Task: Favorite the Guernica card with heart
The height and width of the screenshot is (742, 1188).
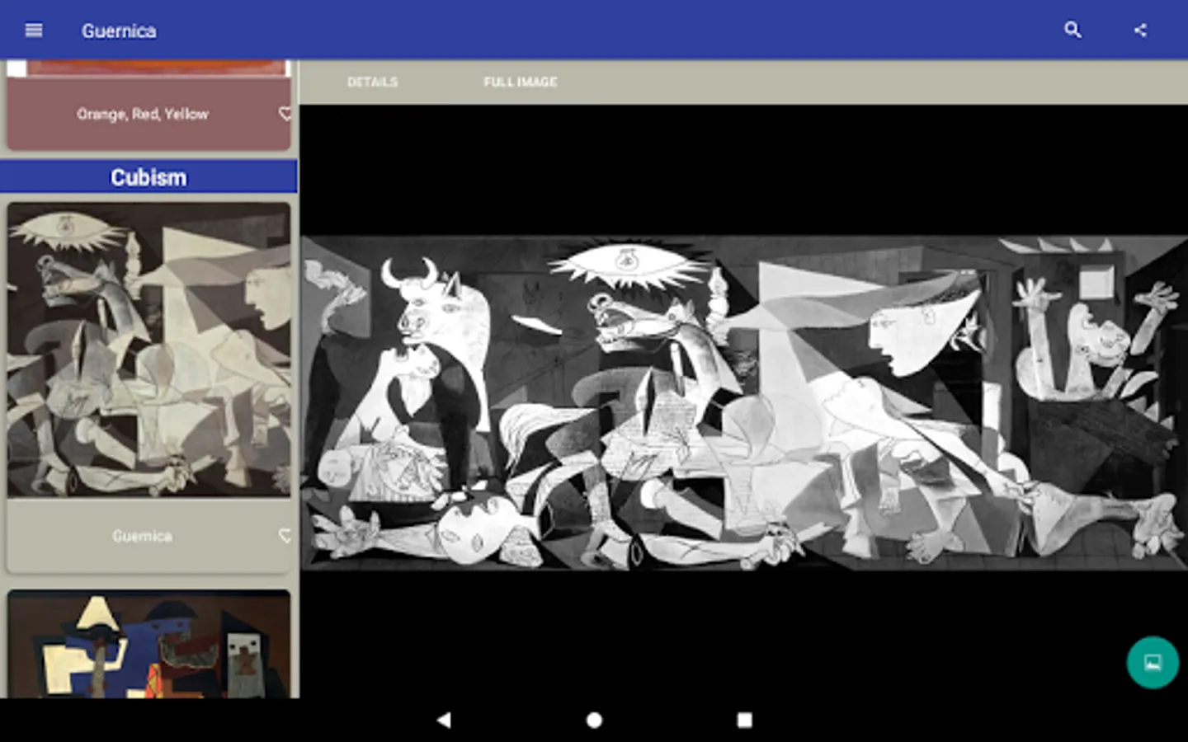Action: 285,536
